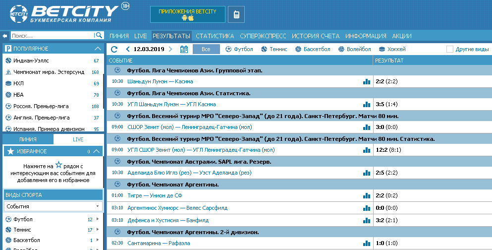Open stats icon for Шаньдун Лунэн — Касима
Image resolution: width=492 pixels, height=250 pixels.
[x=367, y=82]
